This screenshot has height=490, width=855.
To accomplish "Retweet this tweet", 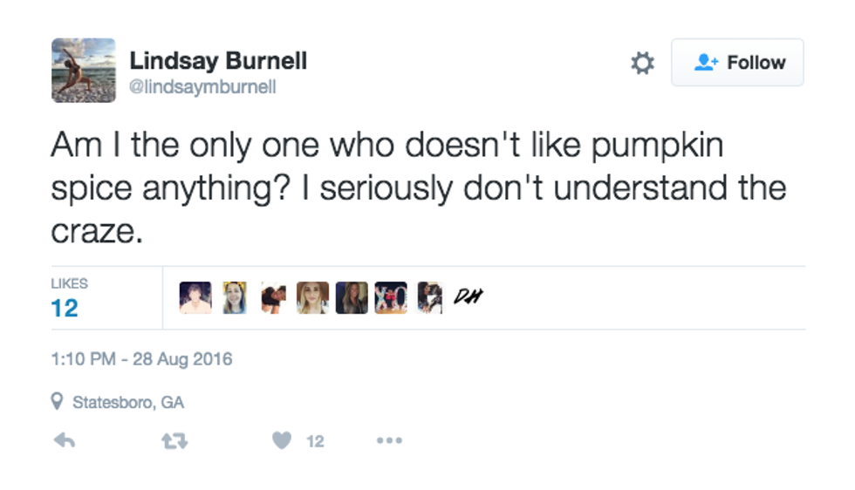I will pyautogui.click(x=174, y=441).
